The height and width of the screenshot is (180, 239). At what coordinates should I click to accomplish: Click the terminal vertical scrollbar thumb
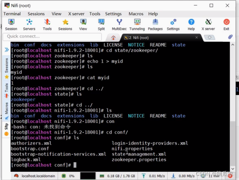[x=233, y=144]
